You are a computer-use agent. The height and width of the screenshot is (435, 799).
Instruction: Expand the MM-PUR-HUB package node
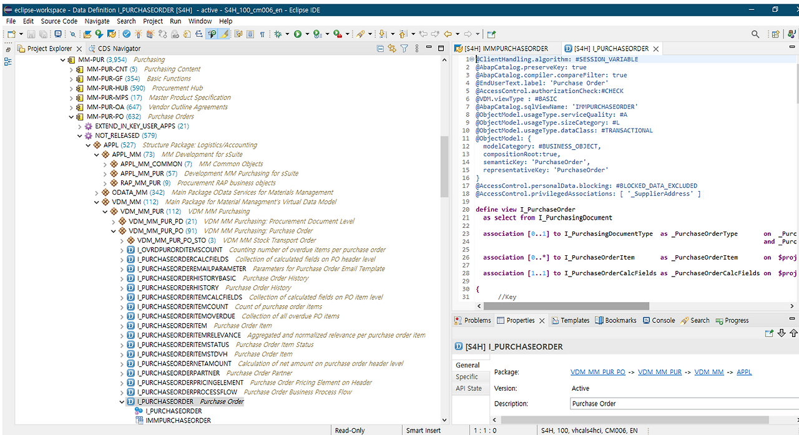(x=71, y=89)
